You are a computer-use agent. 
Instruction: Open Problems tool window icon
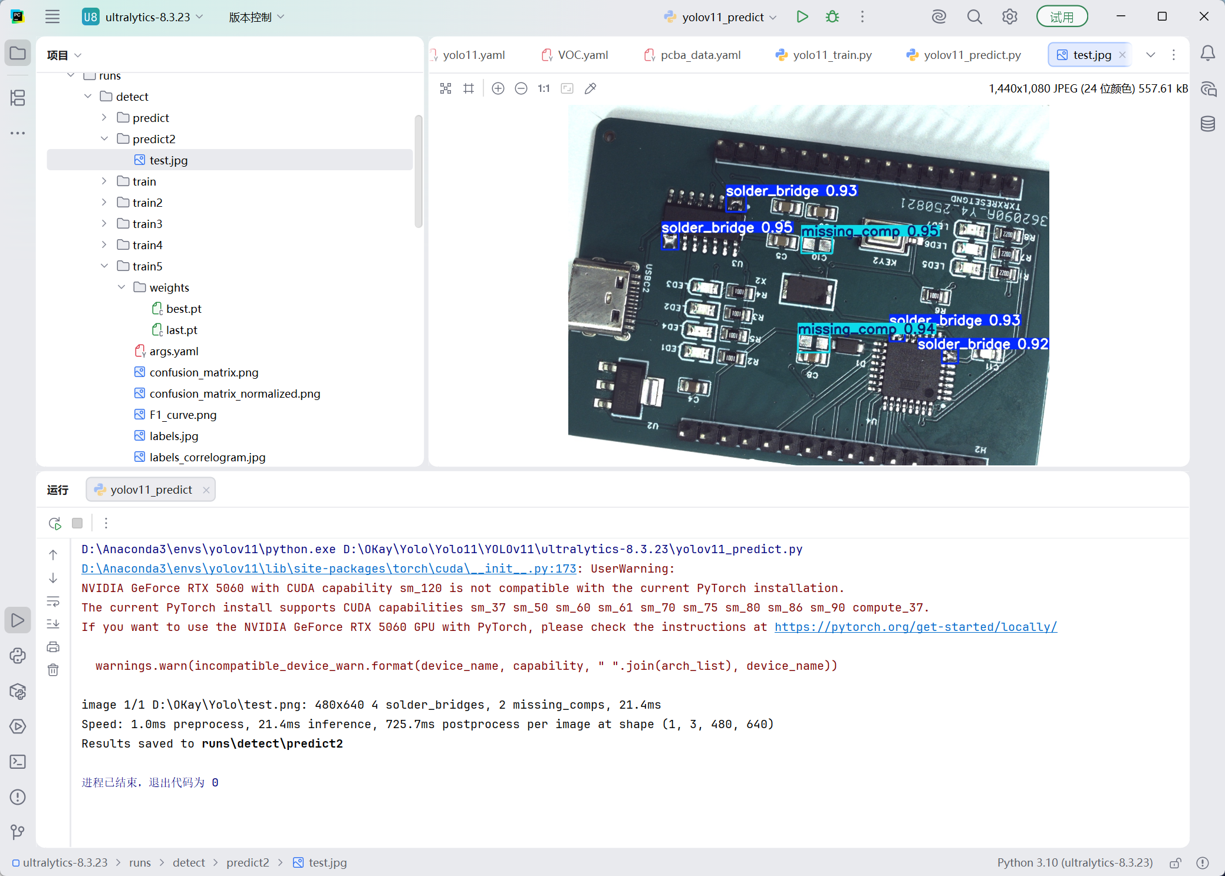click(18, 797)
